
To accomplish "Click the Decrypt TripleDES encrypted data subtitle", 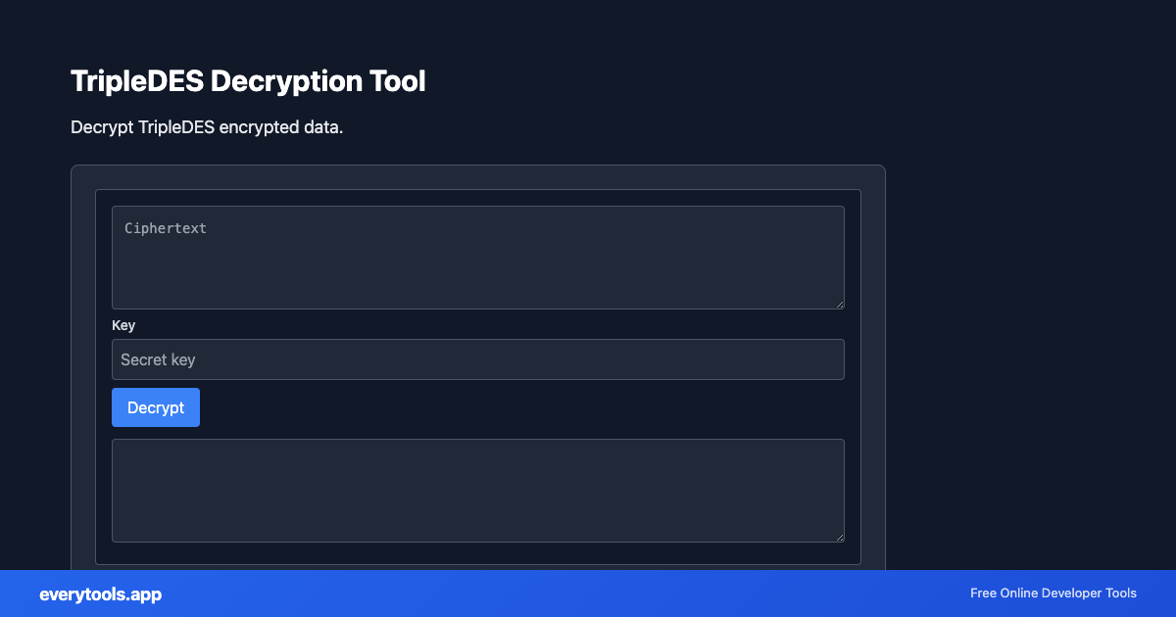I will (206, 127).
